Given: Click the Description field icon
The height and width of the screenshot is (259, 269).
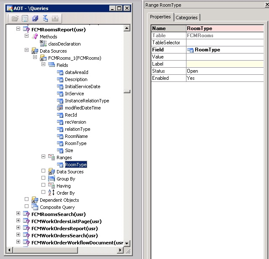Looking at the screenshot, I should (60, 79).
